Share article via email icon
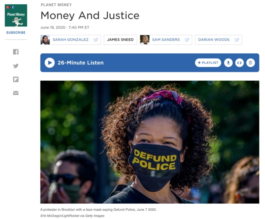Screen dimensions: 265x219 pos(16,93)
